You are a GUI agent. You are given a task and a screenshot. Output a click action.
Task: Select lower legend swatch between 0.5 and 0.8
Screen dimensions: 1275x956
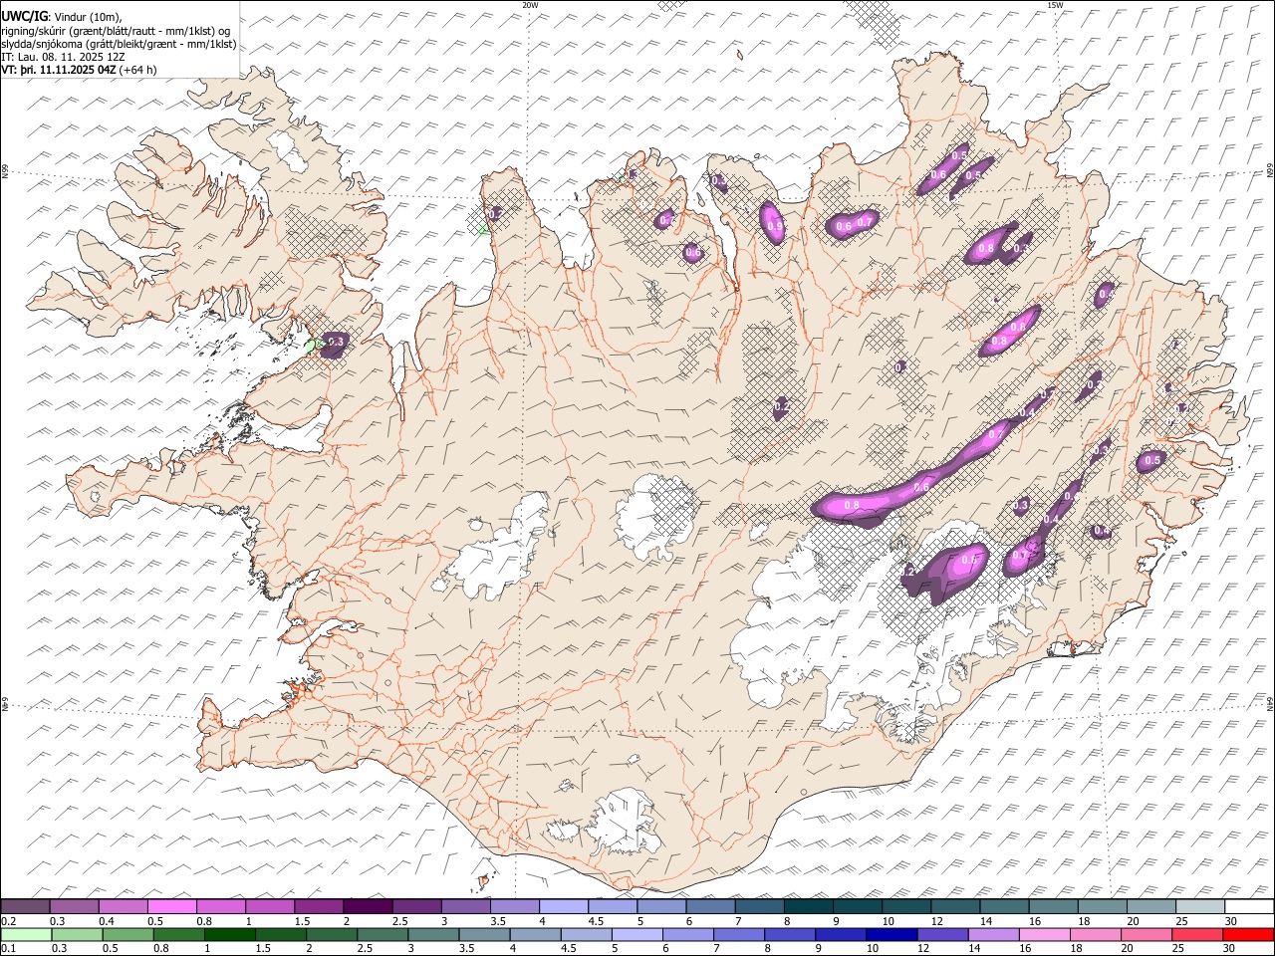127,934
